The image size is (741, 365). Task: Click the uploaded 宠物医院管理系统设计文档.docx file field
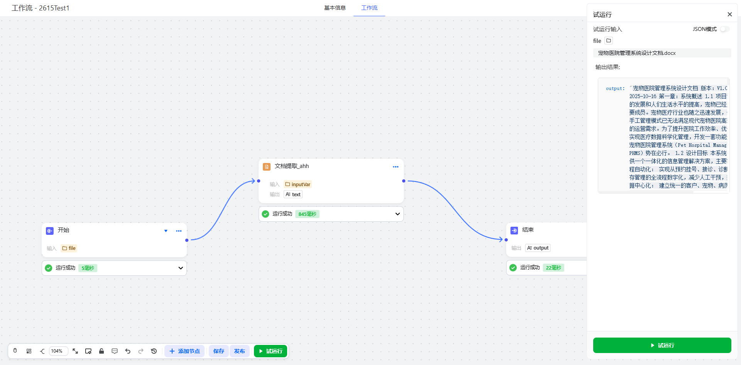661,53
